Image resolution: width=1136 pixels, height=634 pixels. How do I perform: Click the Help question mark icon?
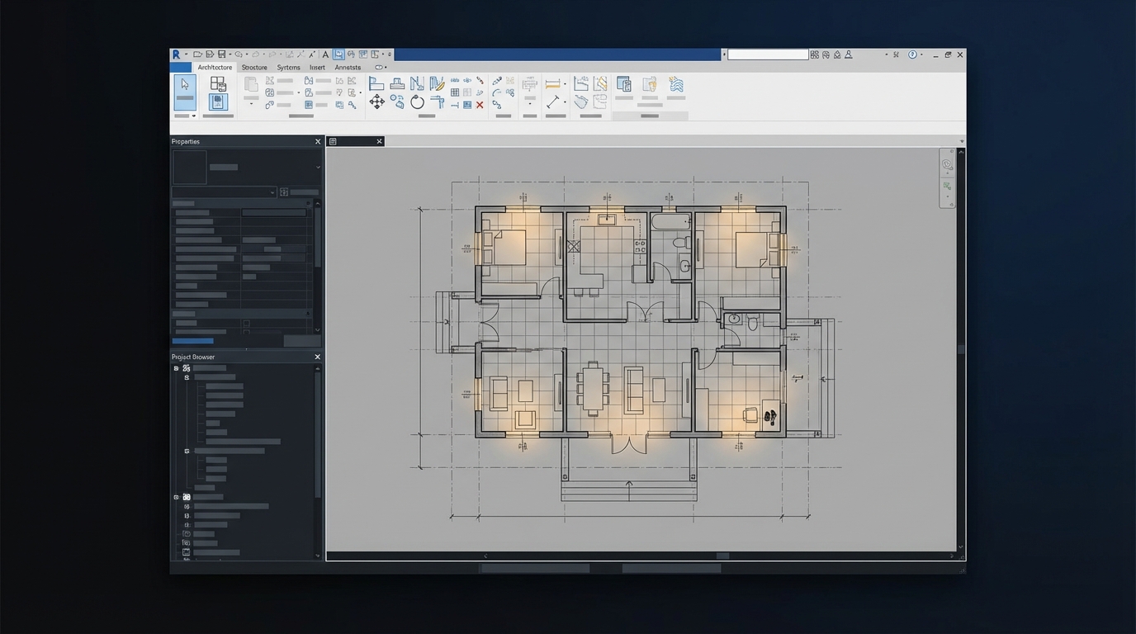912,54
